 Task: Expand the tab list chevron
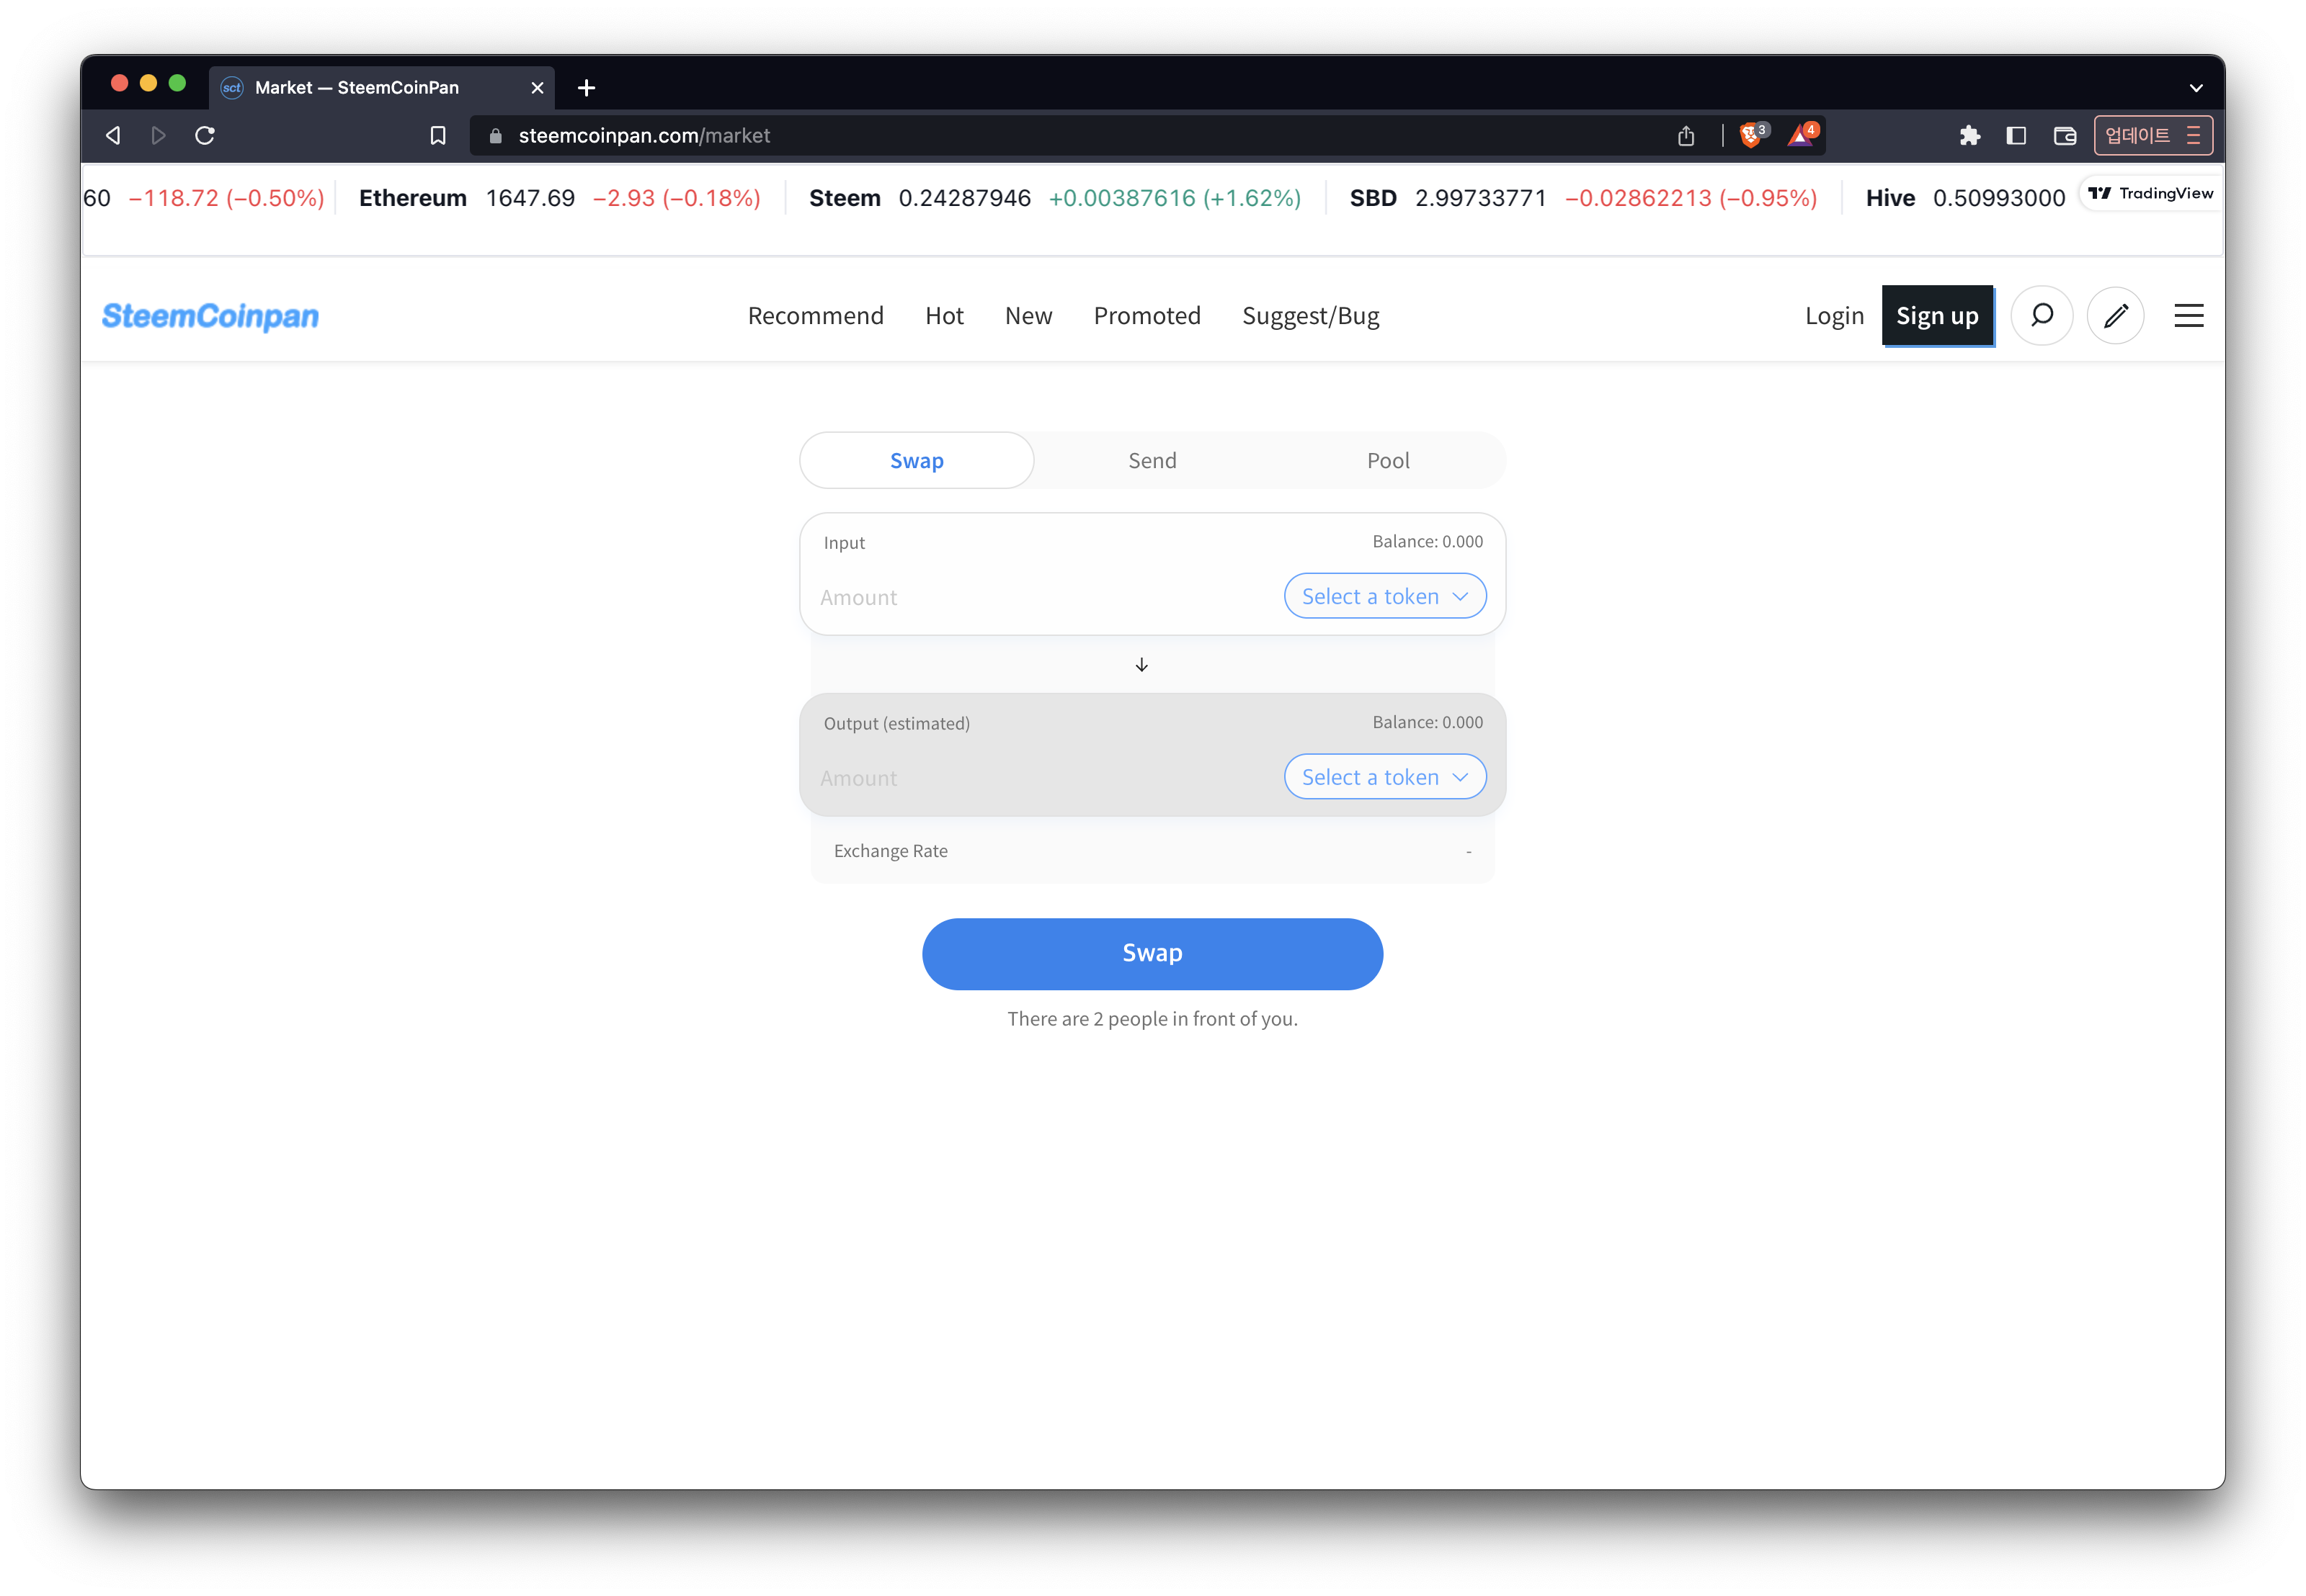tap(2196, 88)
